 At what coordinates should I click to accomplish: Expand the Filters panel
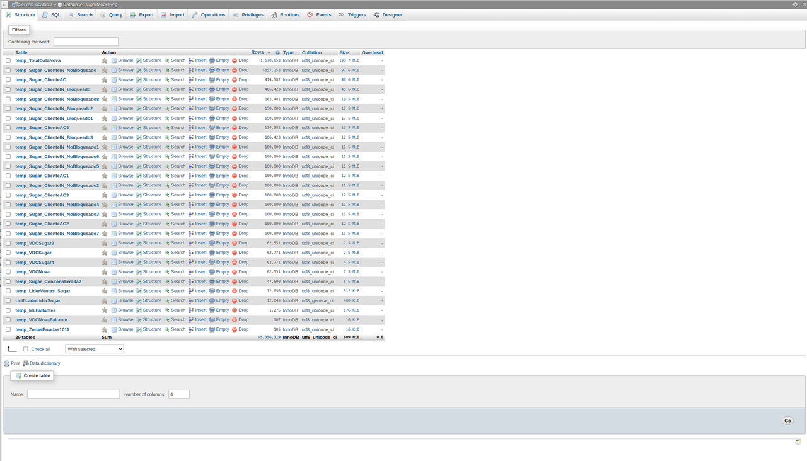tap(19, 29)
